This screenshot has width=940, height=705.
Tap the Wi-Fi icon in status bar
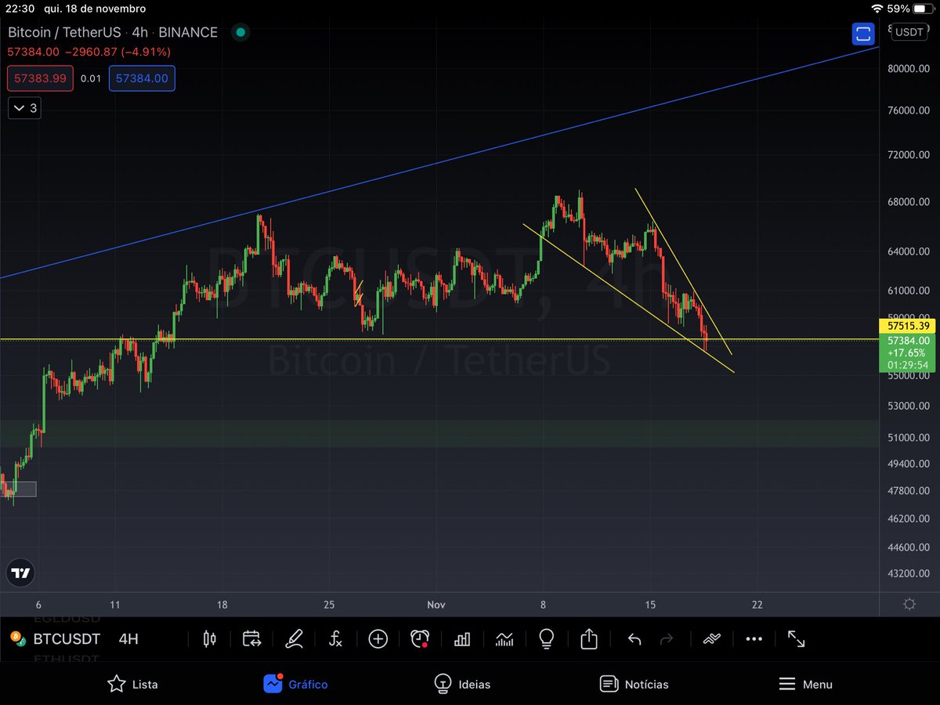876,9
